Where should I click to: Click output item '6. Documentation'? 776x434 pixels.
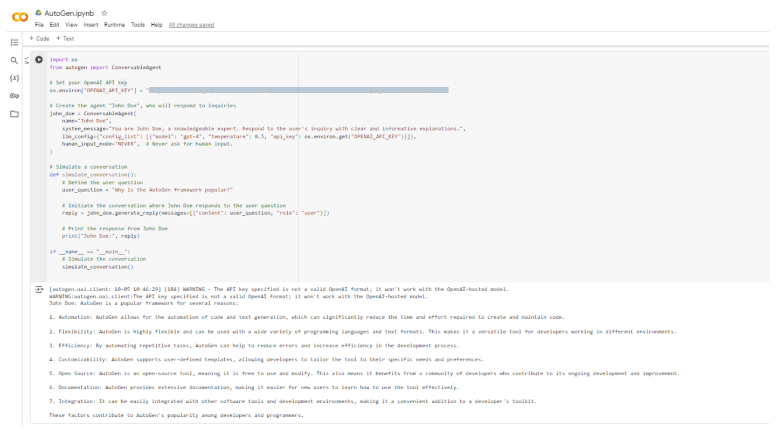(254, 388)
